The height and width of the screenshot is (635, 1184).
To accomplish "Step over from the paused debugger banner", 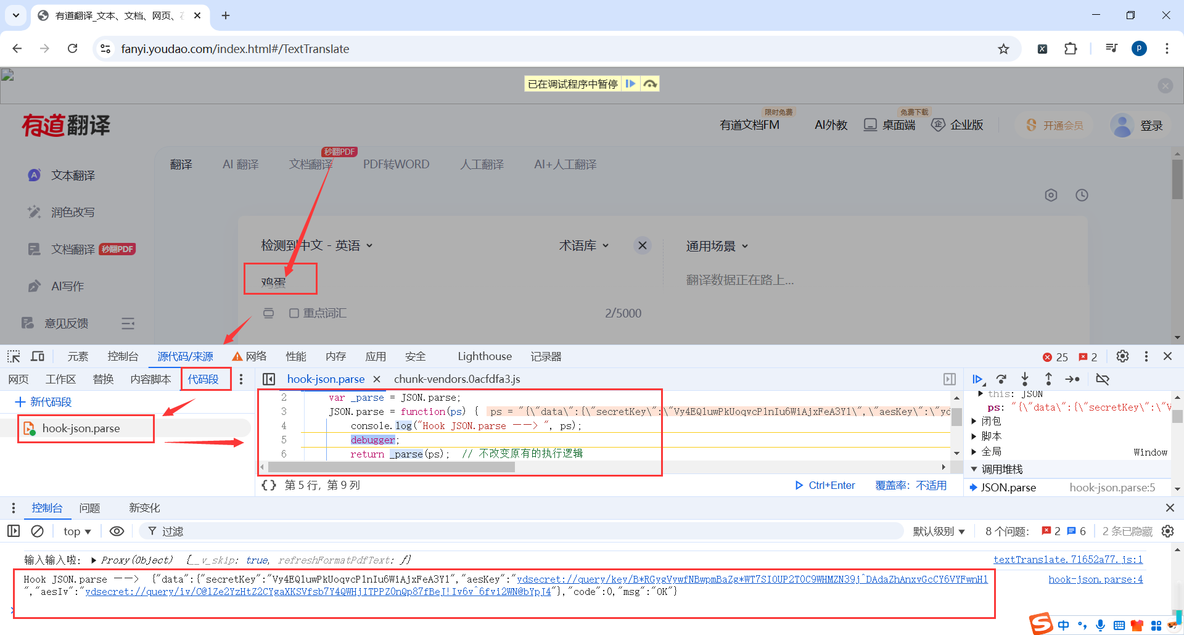I will (650, 84).
